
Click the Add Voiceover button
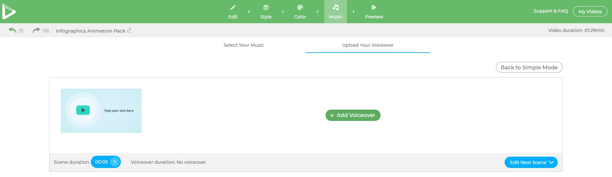tap(353, 115)
